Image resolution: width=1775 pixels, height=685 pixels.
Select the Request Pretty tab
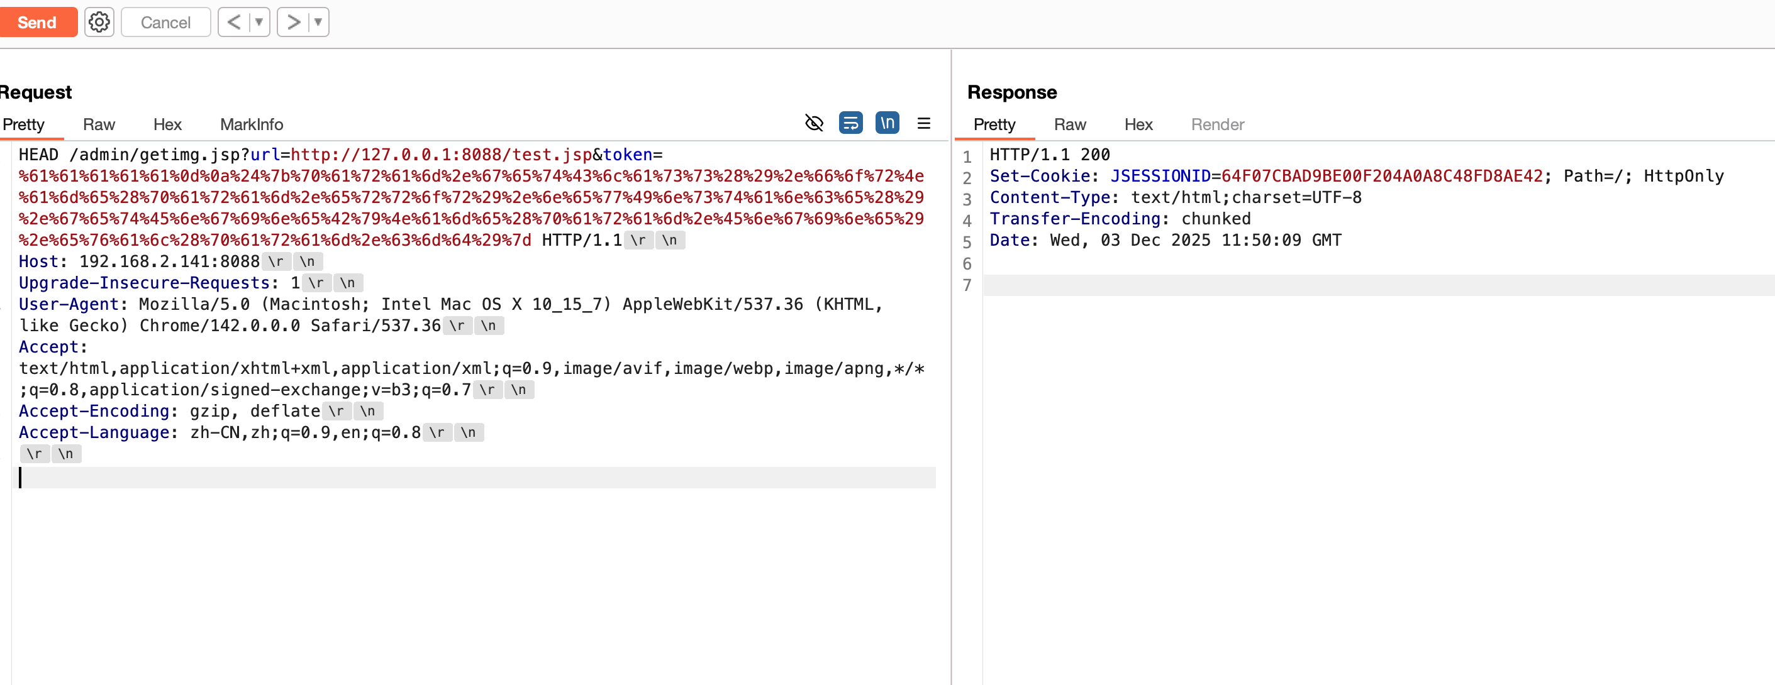[23, 124]
